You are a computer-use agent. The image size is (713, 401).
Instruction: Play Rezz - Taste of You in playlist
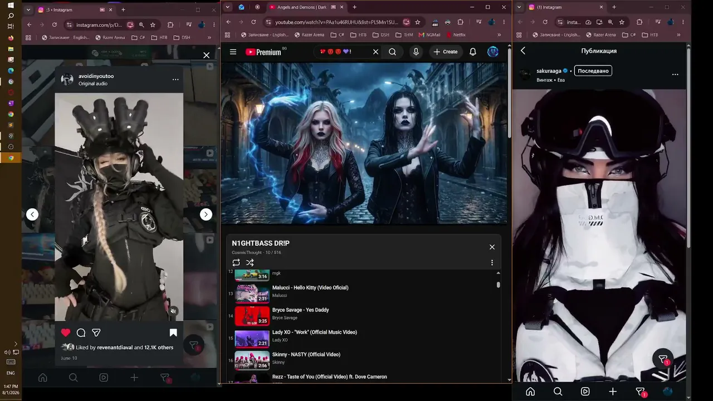click(330, 376)
